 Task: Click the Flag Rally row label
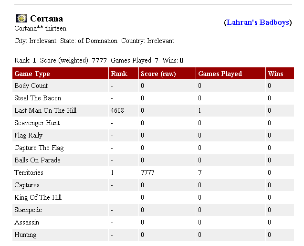coord(28,136)
